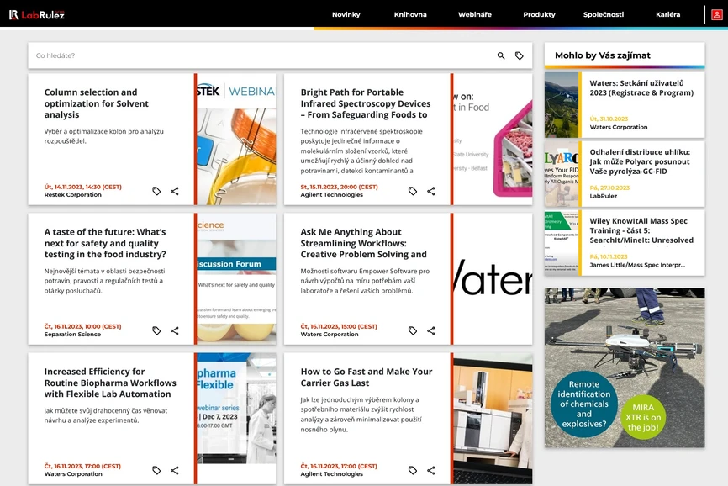Open the Kariéra page
728x486 pixels.
pyautogui.click(x=667, y=14)
